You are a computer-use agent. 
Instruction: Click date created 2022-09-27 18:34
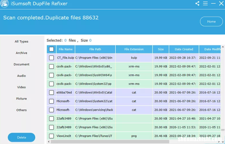[183, 136]
